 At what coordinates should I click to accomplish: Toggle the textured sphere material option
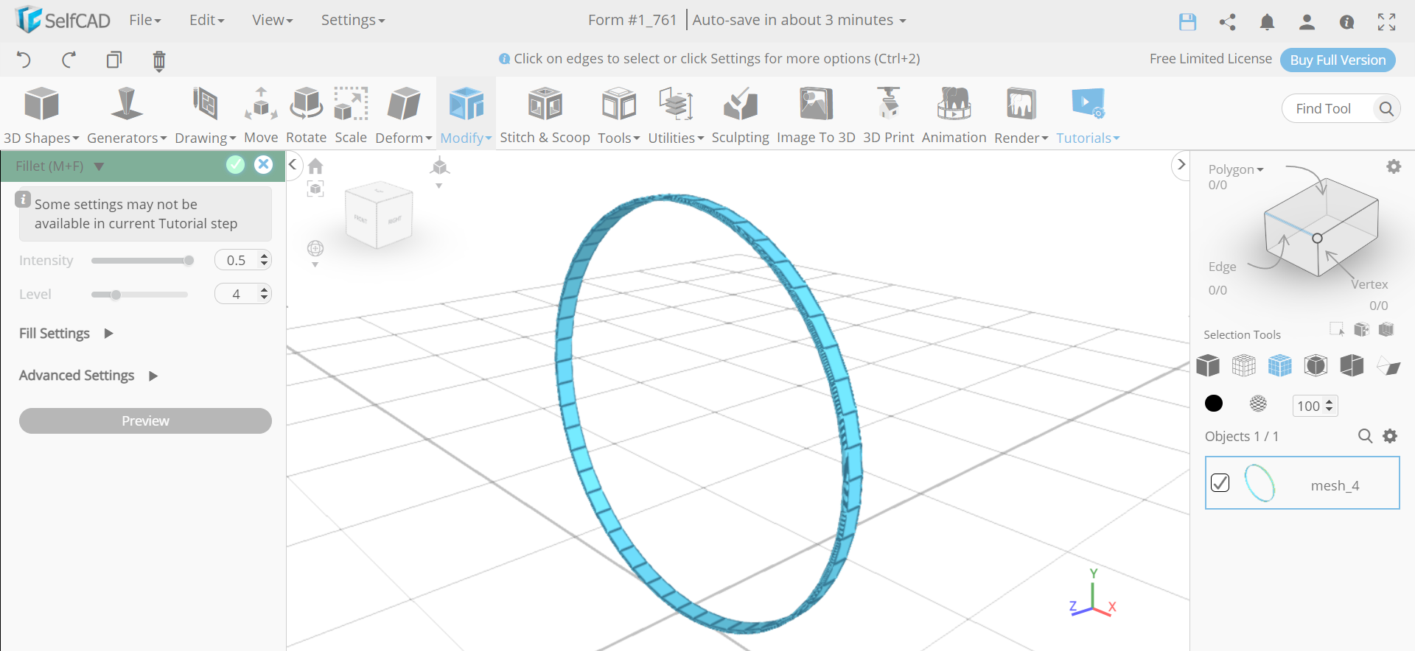pos(1259,404)
